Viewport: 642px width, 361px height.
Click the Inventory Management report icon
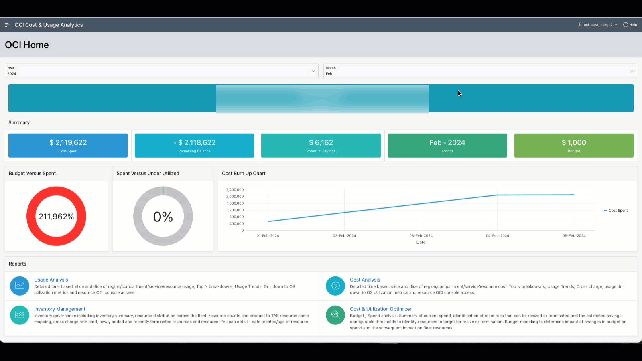pos(19,315)
